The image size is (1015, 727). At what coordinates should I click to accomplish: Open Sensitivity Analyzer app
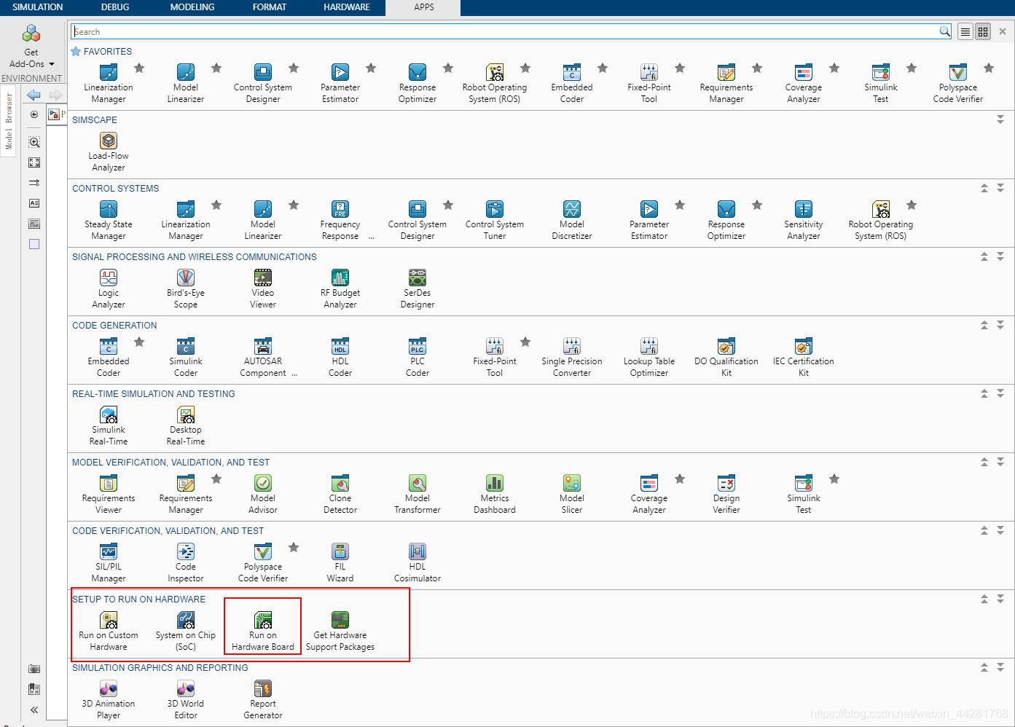804,220
